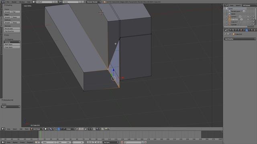257x144 pixels.
Task: Open the Info editor type selector
Action: (3, 2)
